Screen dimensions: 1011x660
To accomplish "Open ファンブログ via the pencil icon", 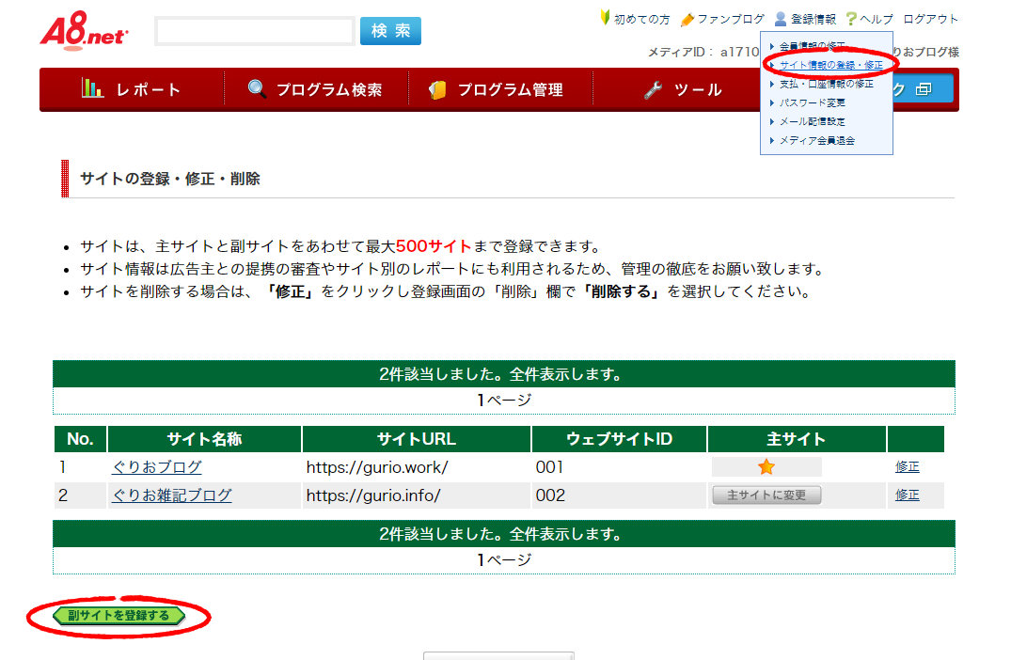I will point(687,19).
